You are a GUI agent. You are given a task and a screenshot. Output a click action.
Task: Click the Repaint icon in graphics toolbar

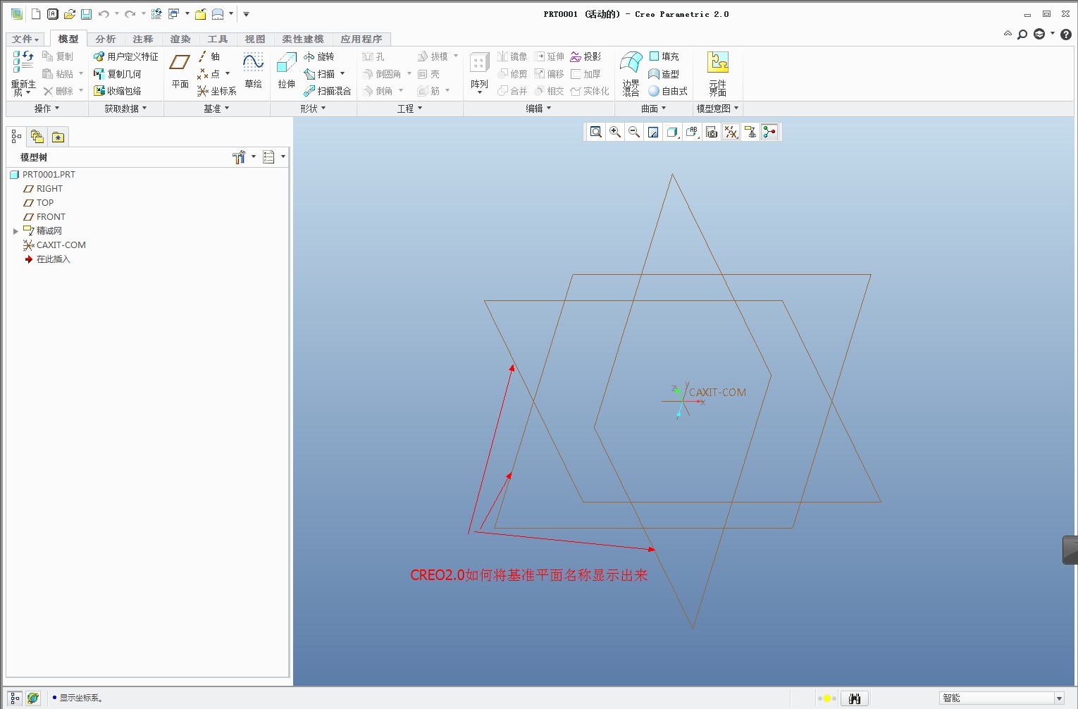653,132
